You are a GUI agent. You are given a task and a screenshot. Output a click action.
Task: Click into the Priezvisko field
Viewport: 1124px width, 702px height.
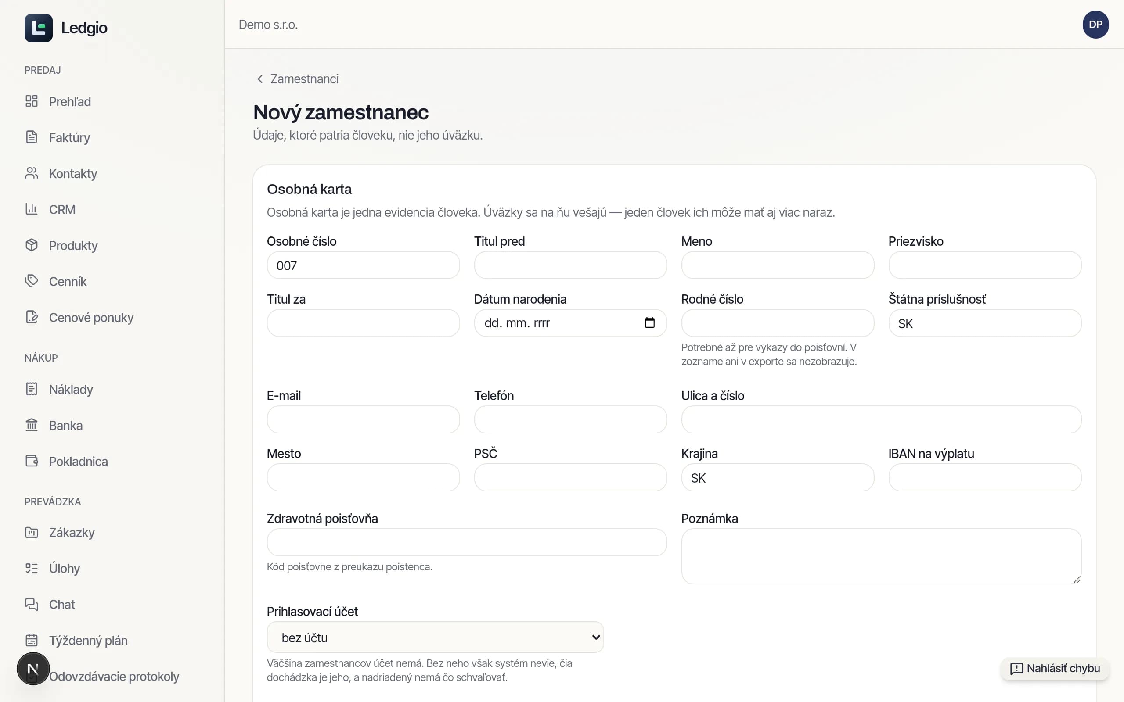point(985,265)
